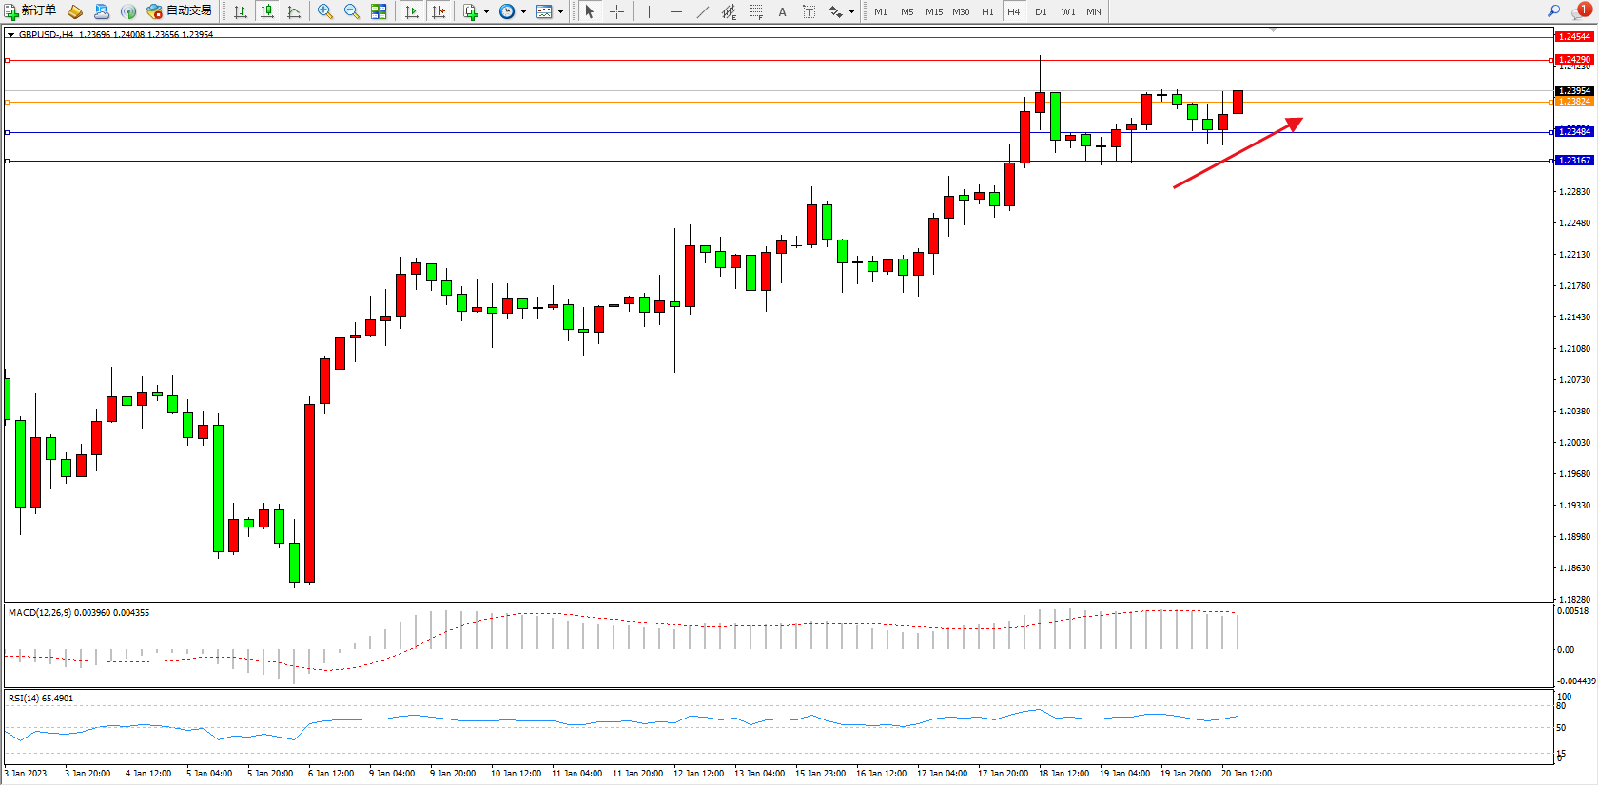The height and width of the screenshot is (786, 1599).
Task: Zoom out of the chart
Action: 352,11
